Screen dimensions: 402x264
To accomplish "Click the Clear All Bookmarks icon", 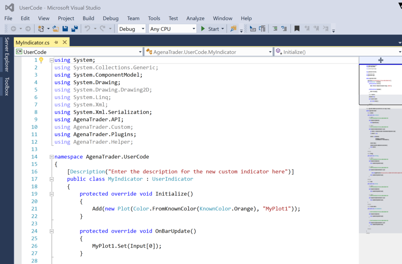I will click(325, 28).
